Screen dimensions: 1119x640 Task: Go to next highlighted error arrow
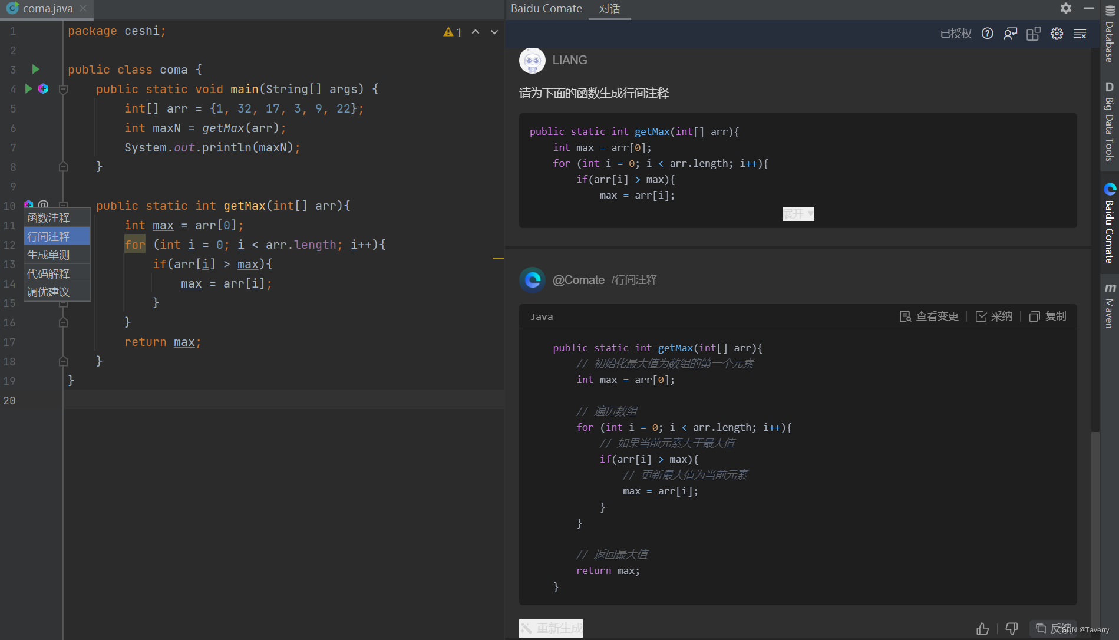coord(494,32)
